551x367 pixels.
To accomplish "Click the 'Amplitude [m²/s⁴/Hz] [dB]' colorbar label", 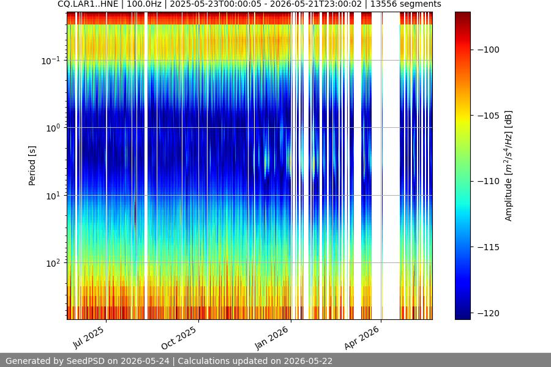I will [x=509, y=166].
